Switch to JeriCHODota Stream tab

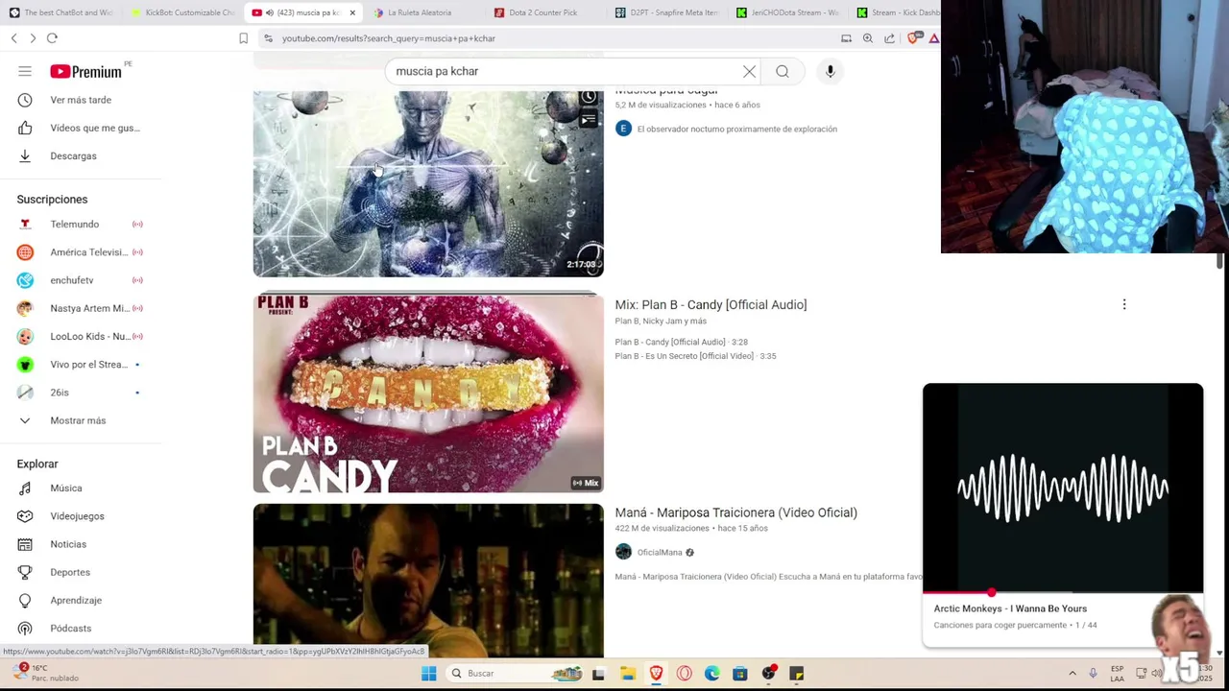tap(787, 12)
